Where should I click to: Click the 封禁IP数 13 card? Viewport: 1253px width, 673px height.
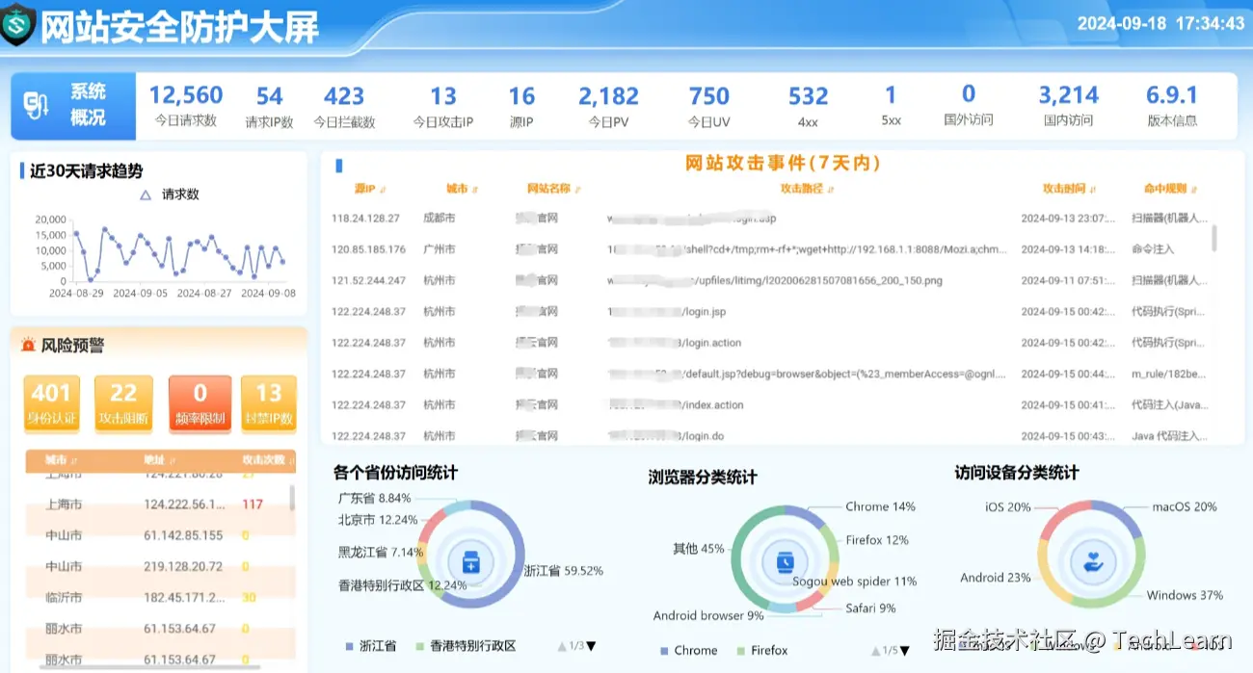pyautogui.click(x=268, y=402)
